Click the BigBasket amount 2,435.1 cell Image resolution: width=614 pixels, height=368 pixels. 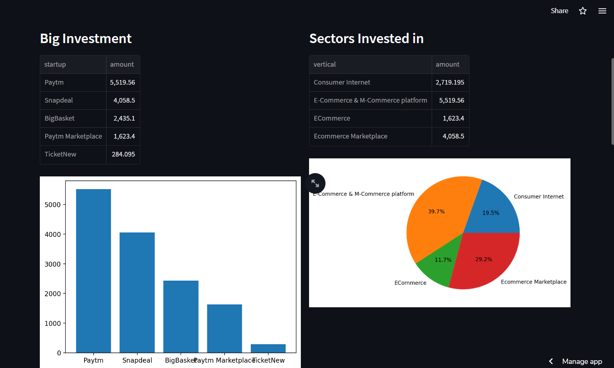123,119
